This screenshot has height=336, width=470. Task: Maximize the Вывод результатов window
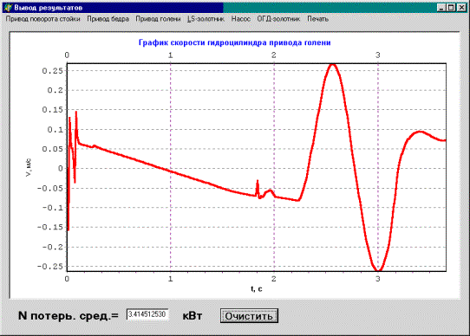[451, 8]
